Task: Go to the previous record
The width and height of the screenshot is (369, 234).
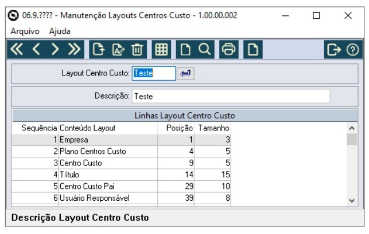Action: coord(36,49)
